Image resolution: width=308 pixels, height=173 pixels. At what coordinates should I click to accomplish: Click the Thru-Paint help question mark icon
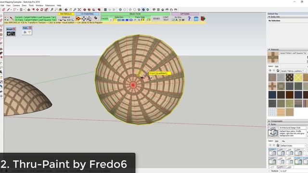click(x=189, y=19)
